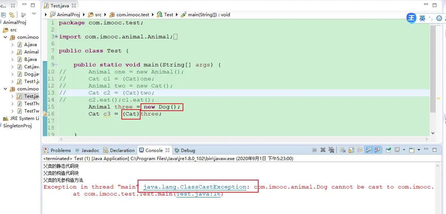Select TestTw file in tree
This screenshot has width=446, height=214.
(32, 111)
